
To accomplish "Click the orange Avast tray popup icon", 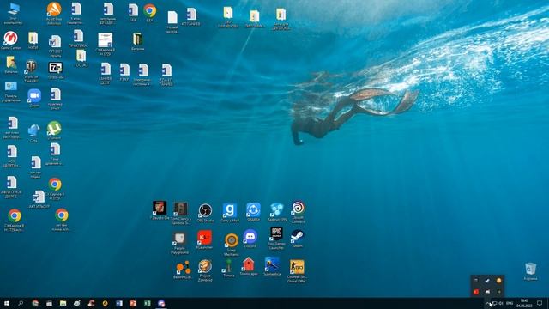I will click(499, 281).
